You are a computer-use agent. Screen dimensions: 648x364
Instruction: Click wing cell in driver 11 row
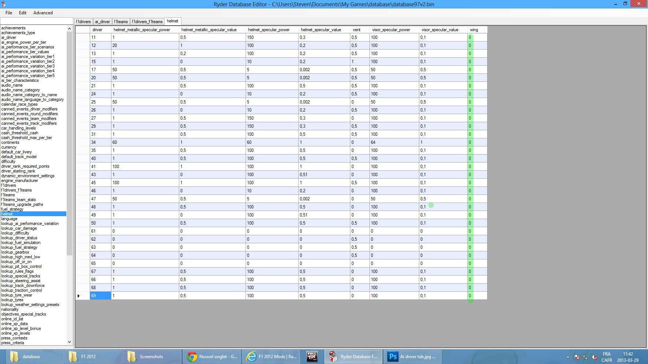click(477, 37)
